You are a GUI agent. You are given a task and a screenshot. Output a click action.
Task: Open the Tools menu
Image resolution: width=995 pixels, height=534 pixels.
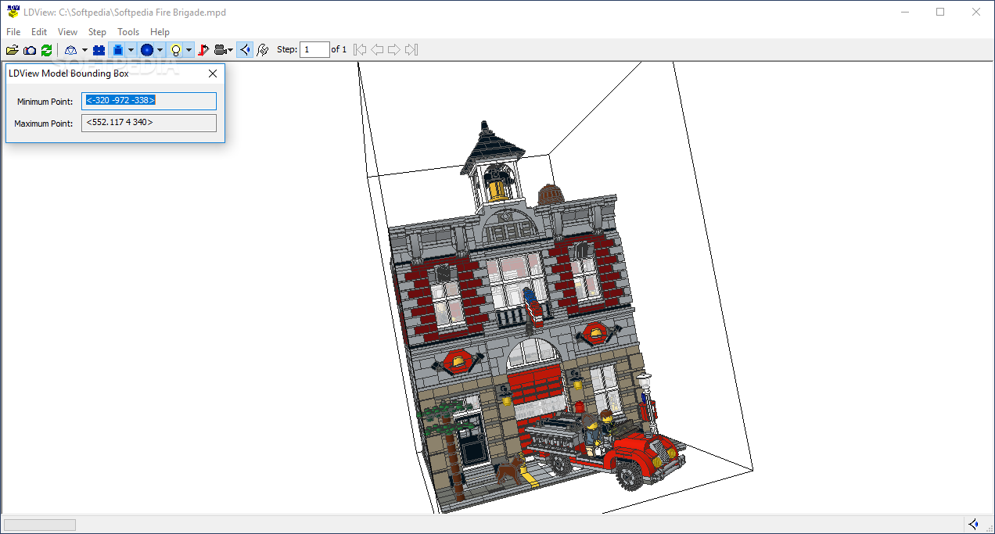tap(128, 32)
